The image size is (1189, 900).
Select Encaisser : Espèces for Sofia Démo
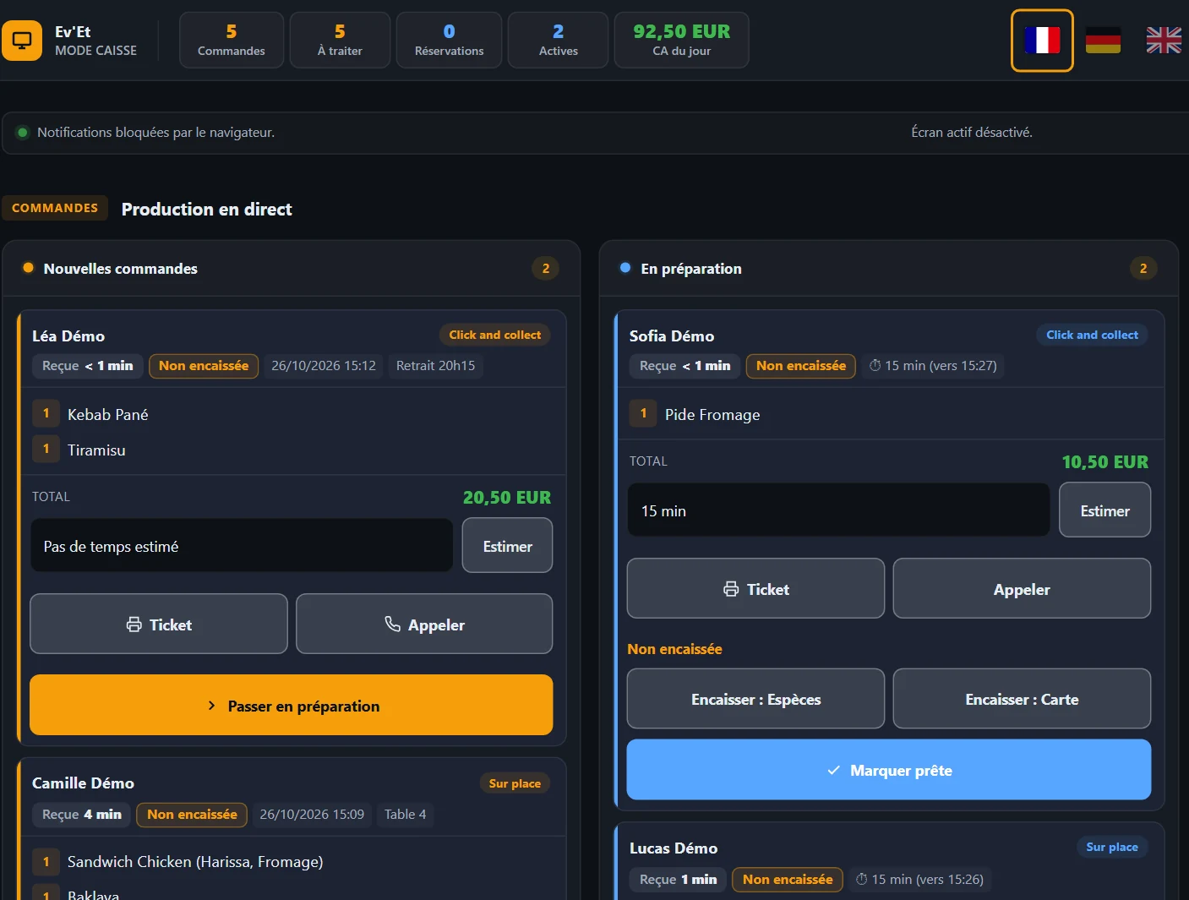click(x=755, y=698)
